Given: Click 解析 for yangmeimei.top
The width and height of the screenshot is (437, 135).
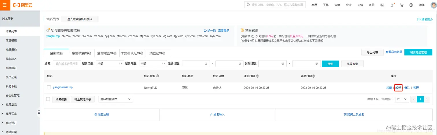Looking at the screenshot, I should pos(398,88).
